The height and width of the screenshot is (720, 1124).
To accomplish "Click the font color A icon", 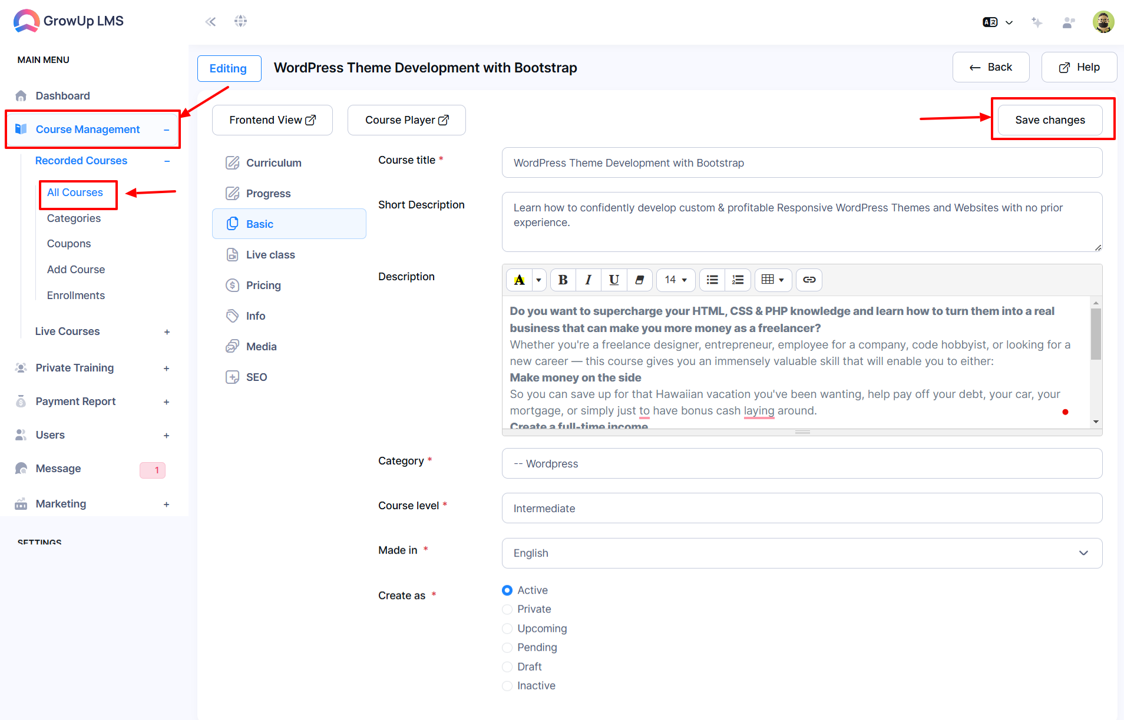I will 519,280.
